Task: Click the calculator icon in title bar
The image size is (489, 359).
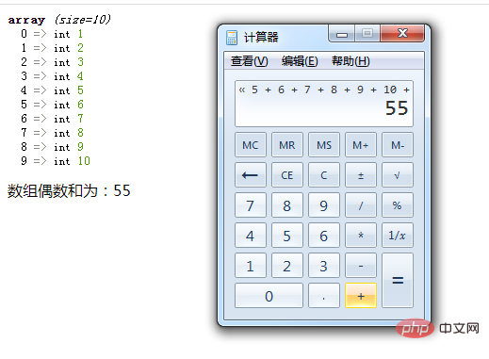Action: click(232, 38)
